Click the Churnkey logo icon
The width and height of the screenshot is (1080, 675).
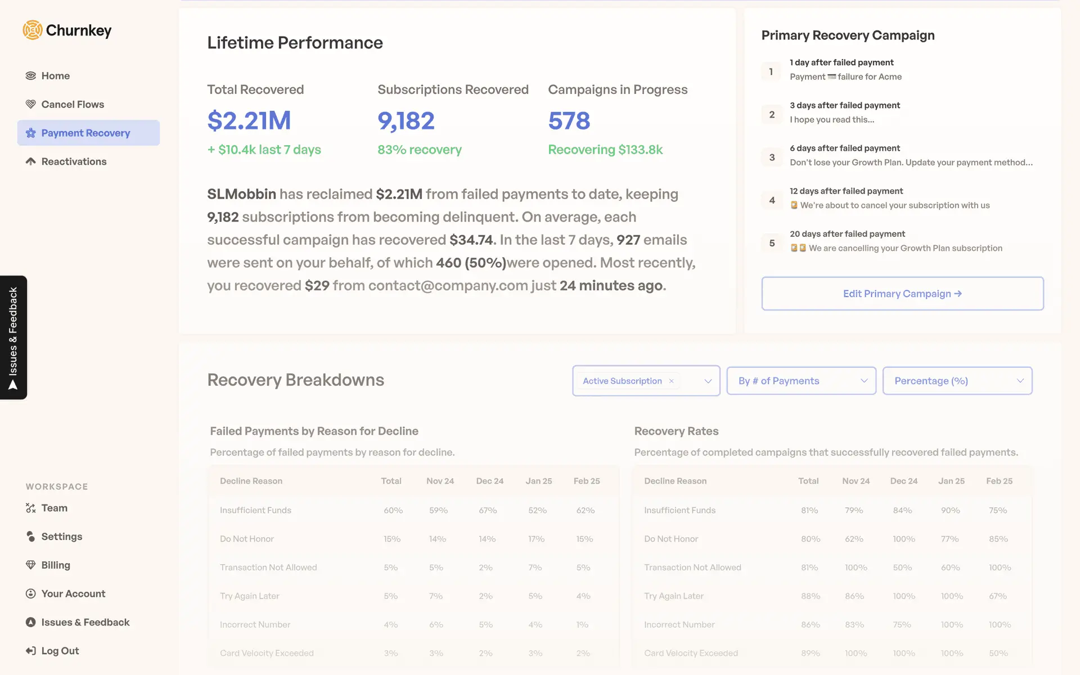pos(33,30)
